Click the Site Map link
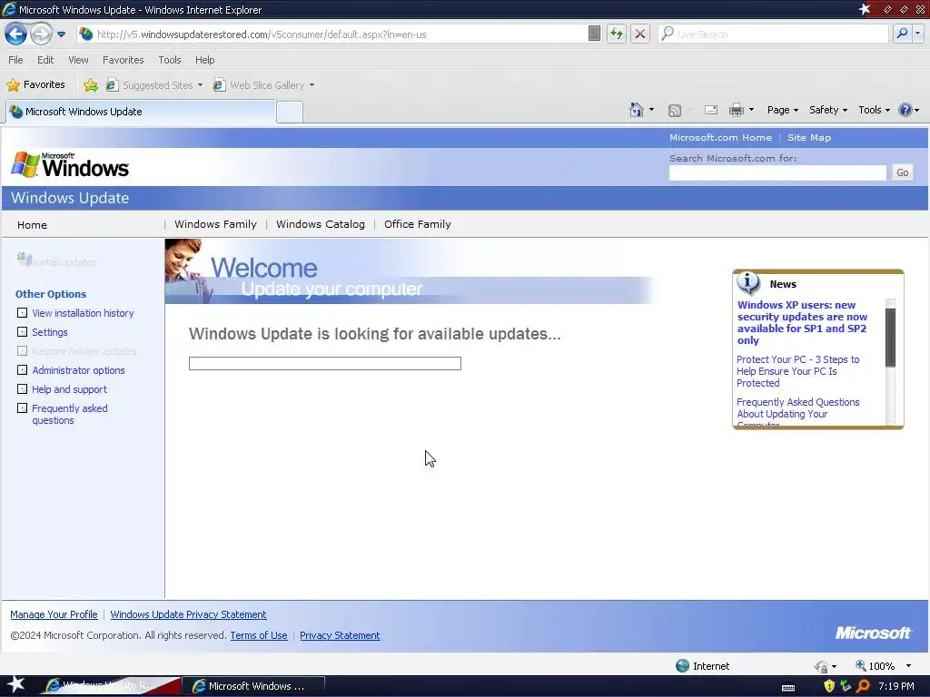930x697 pixels. 809,138
